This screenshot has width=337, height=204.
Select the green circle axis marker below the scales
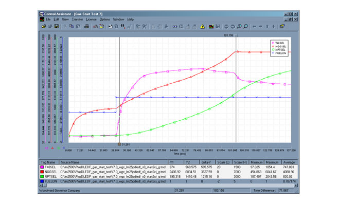[x=59, y=148]
